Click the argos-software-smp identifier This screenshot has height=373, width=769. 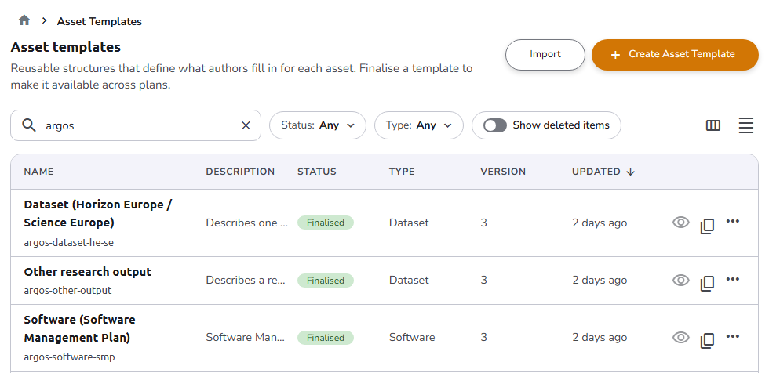click(70, 357)
